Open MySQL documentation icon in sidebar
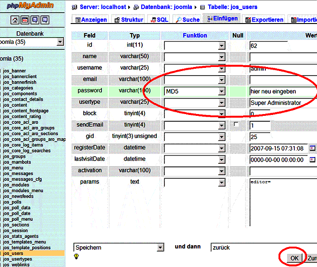This screenshot has width=317, height=267. pos(45,20)
